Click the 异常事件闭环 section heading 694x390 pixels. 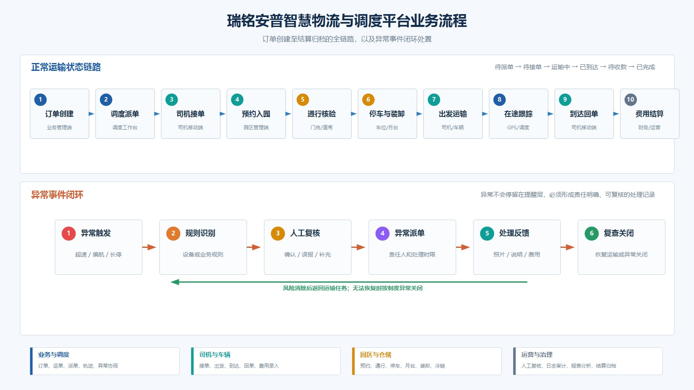pyautogui.click(x=57, y=195)
